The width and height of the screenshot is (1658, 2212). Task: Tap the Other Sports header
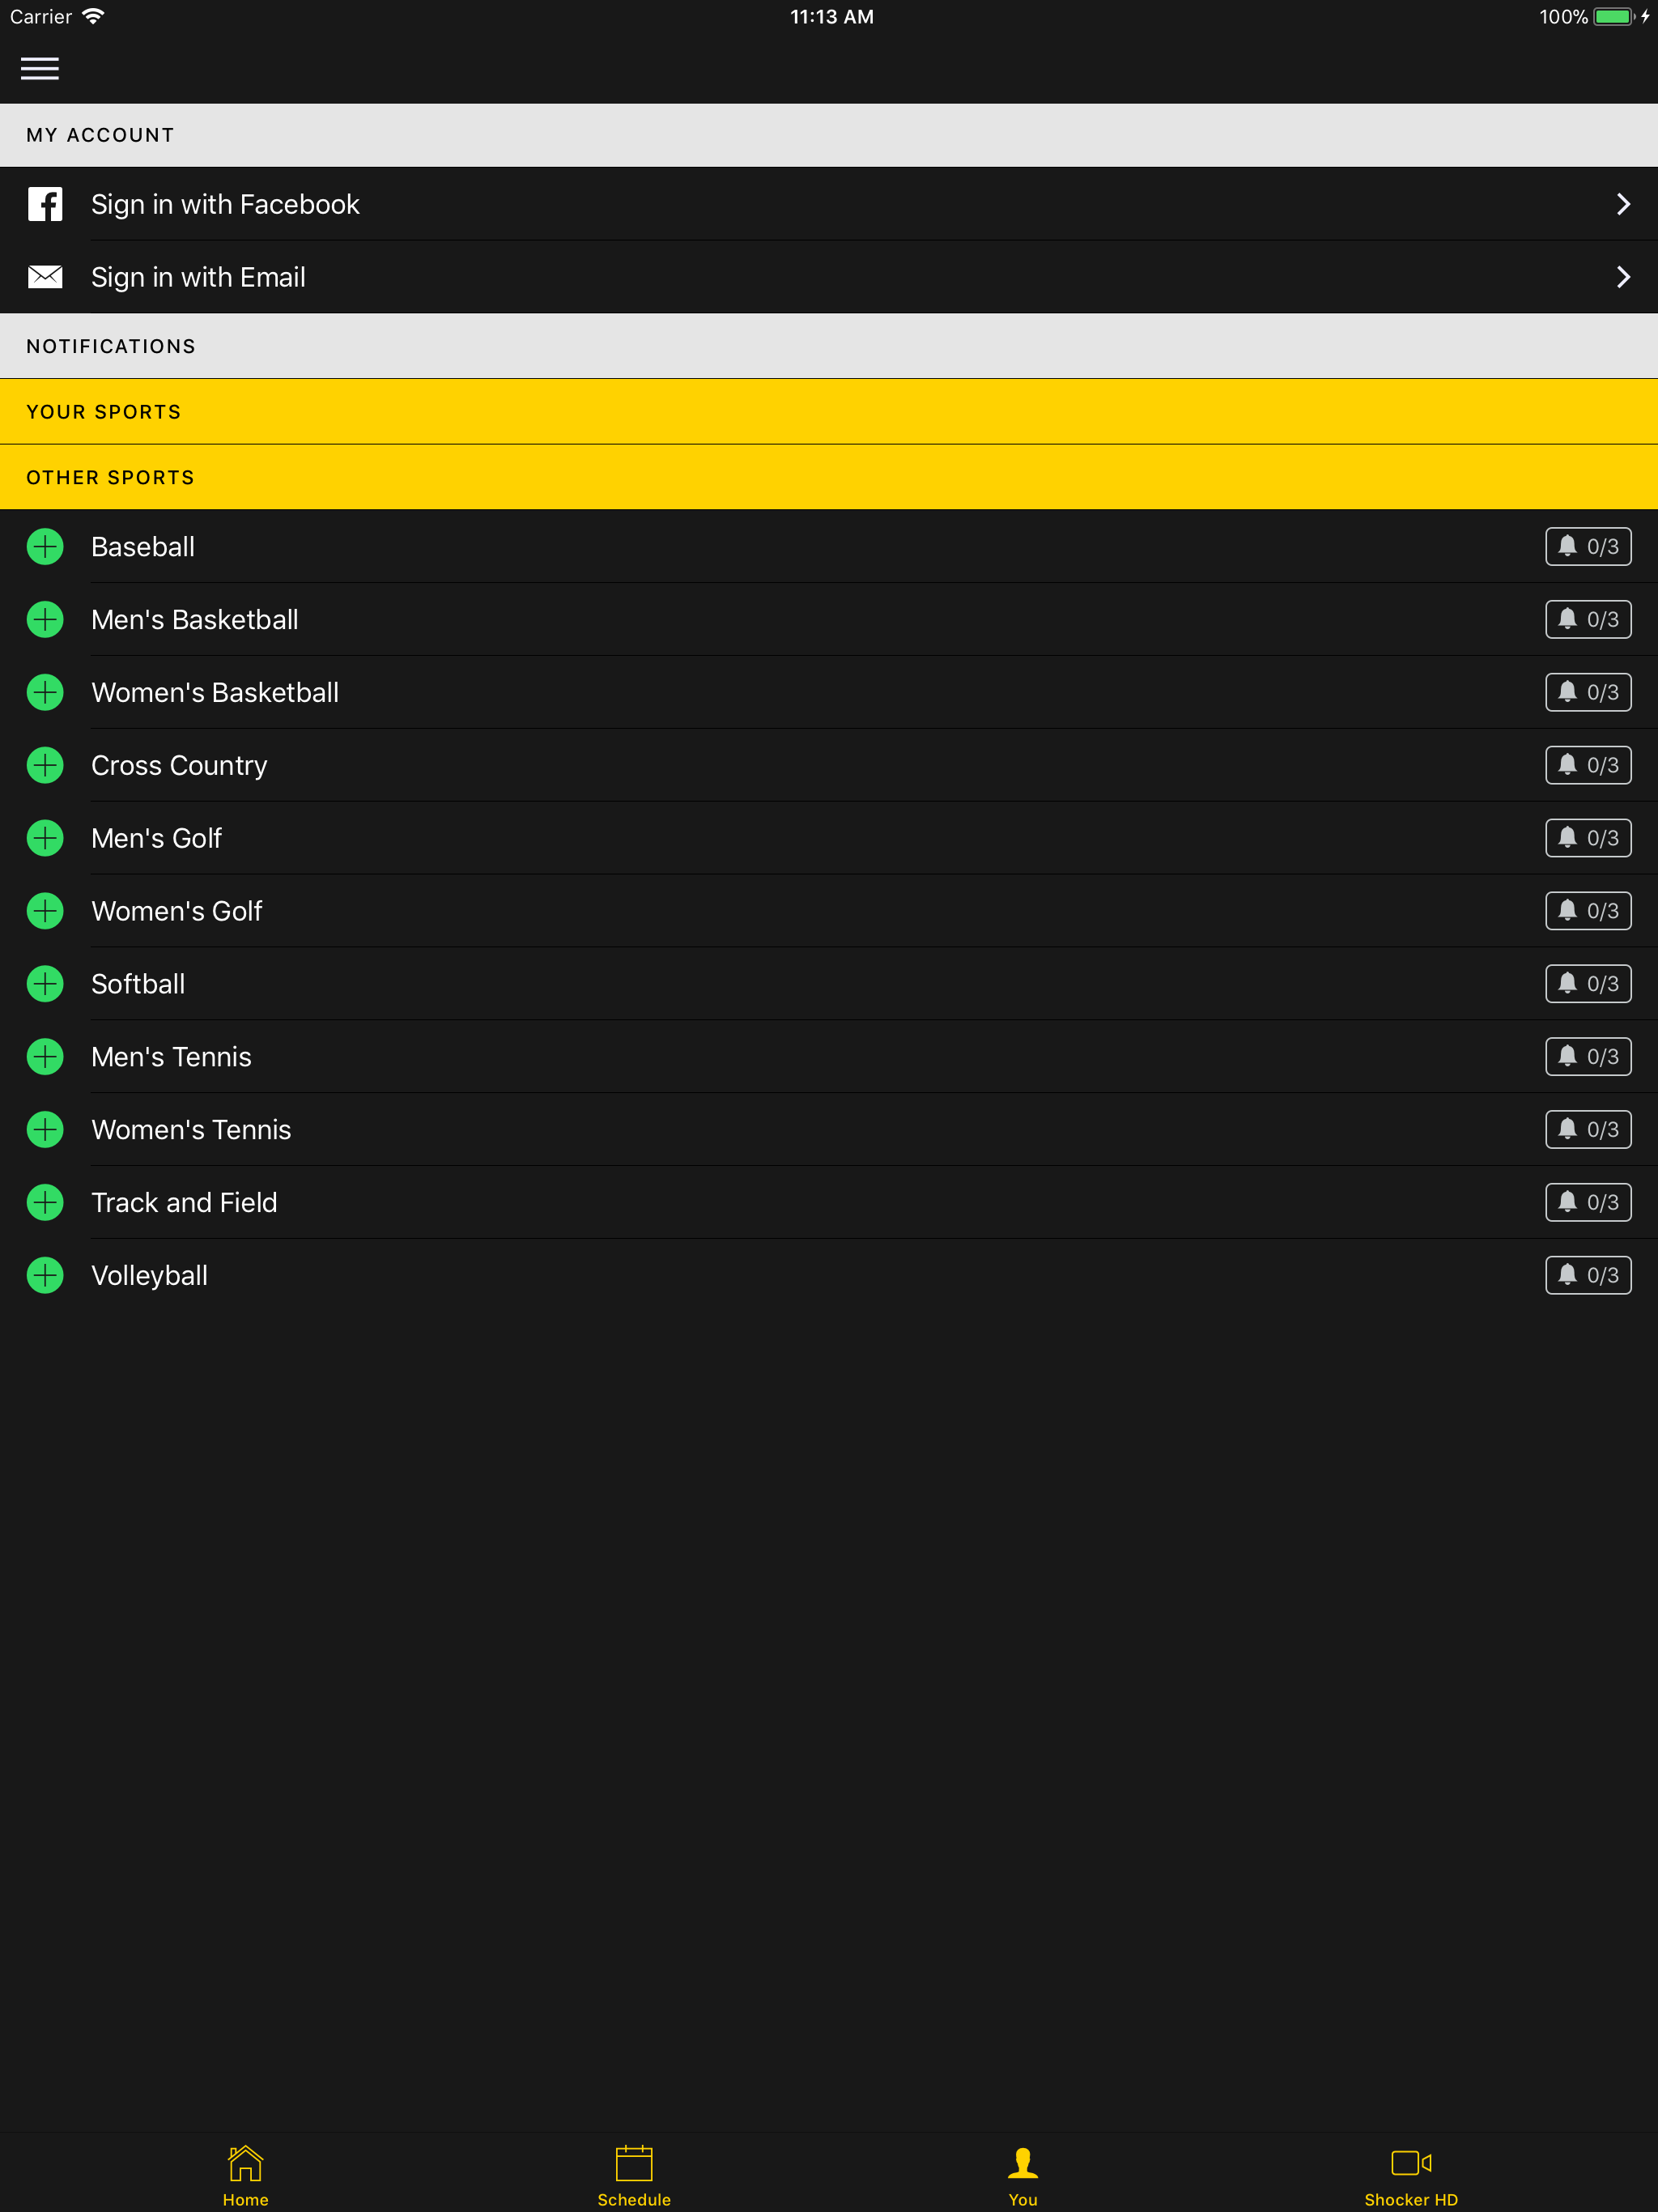coord(829,477)
